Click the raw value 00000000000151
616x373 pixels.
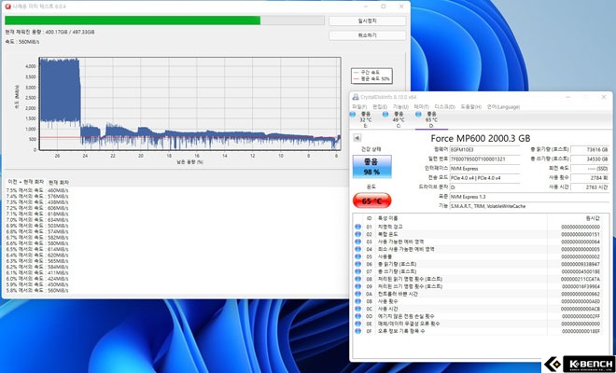(x=581, y=234)
